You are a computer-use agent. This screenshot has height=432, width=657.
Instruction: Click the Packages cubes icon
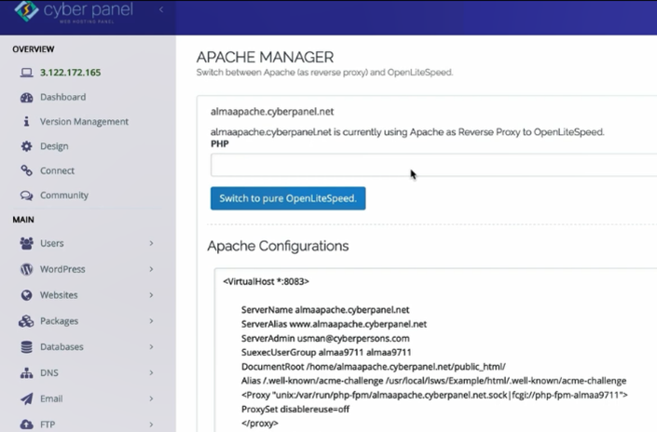[26, 321]
